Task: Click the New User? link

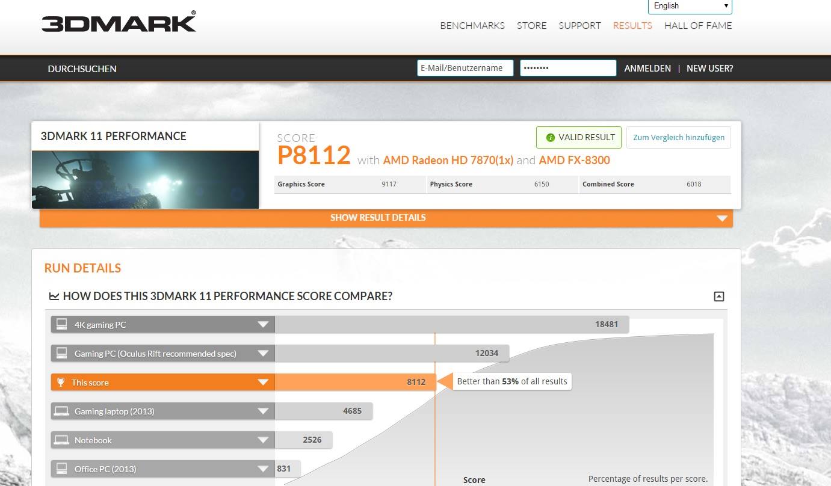Action: tap(709, 69)
